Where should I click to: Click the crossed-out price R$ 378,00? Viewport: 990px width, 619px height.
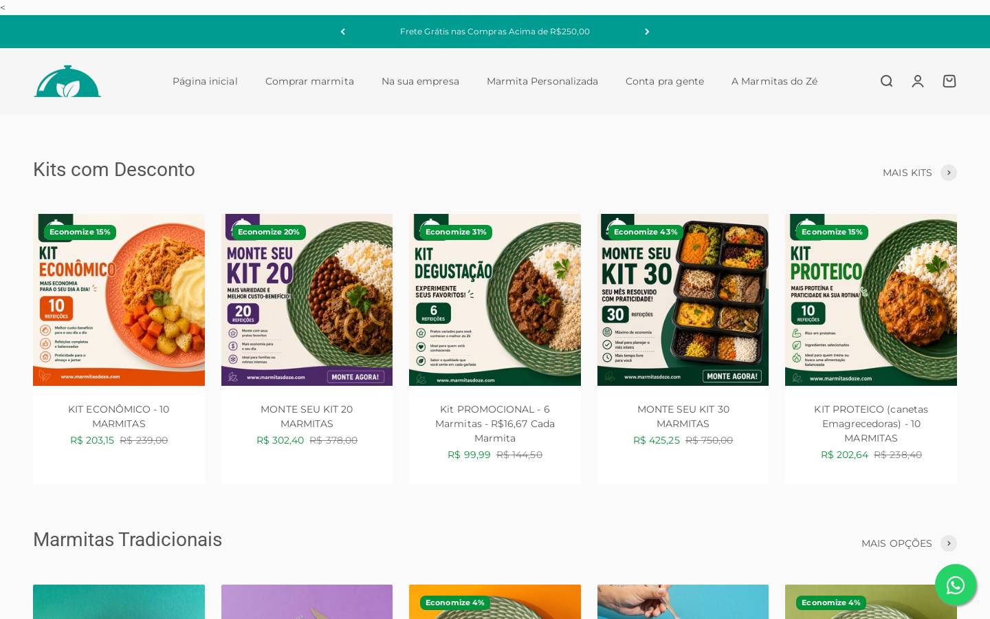point(333,440)
